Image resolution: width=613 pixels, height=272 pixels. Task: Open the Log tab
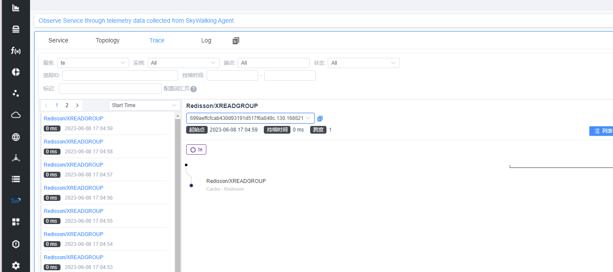pos(206,40)
